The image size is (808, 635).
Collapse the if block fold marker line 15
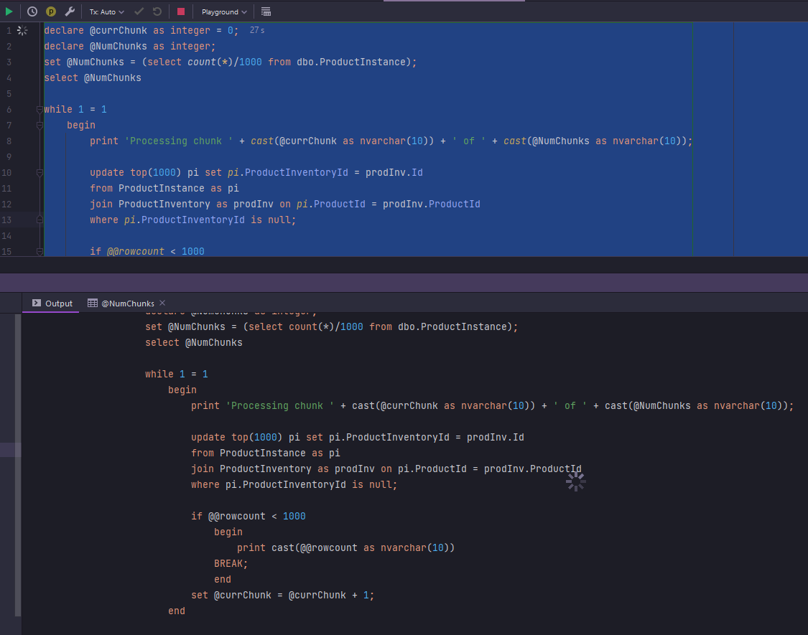(x=40, y=251)
